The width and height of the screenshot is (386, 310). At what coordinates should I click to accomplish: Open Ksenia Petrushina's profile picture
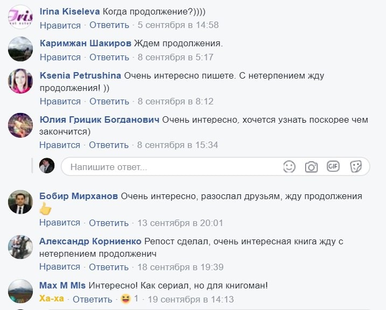20,82
